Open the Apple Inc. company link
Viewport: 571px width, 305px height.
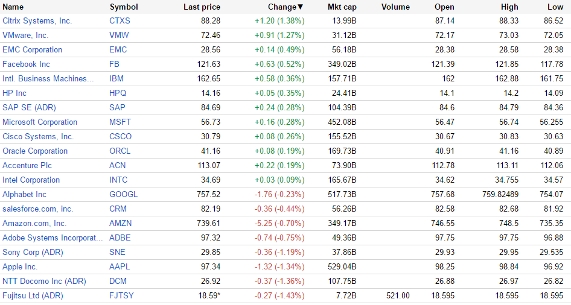(20, 267)
